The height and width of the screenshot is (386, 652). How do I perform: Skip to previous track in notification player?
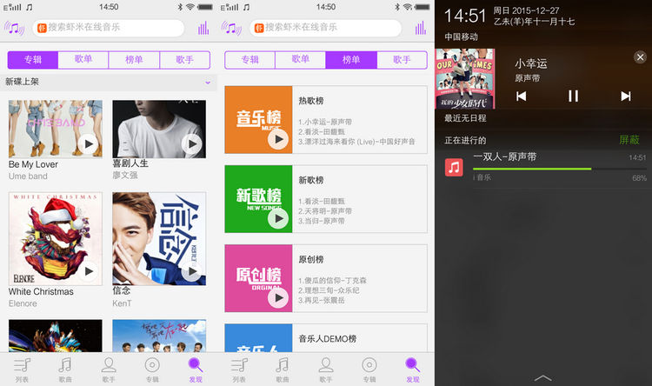pyautogui.click(x=522, y=96)
